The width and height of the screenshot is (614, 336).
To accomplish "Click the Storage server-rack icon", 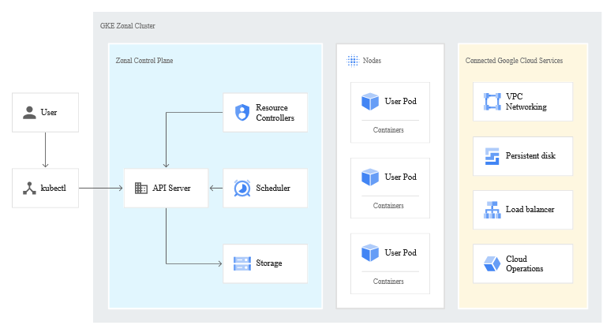I will coord(242,263).
